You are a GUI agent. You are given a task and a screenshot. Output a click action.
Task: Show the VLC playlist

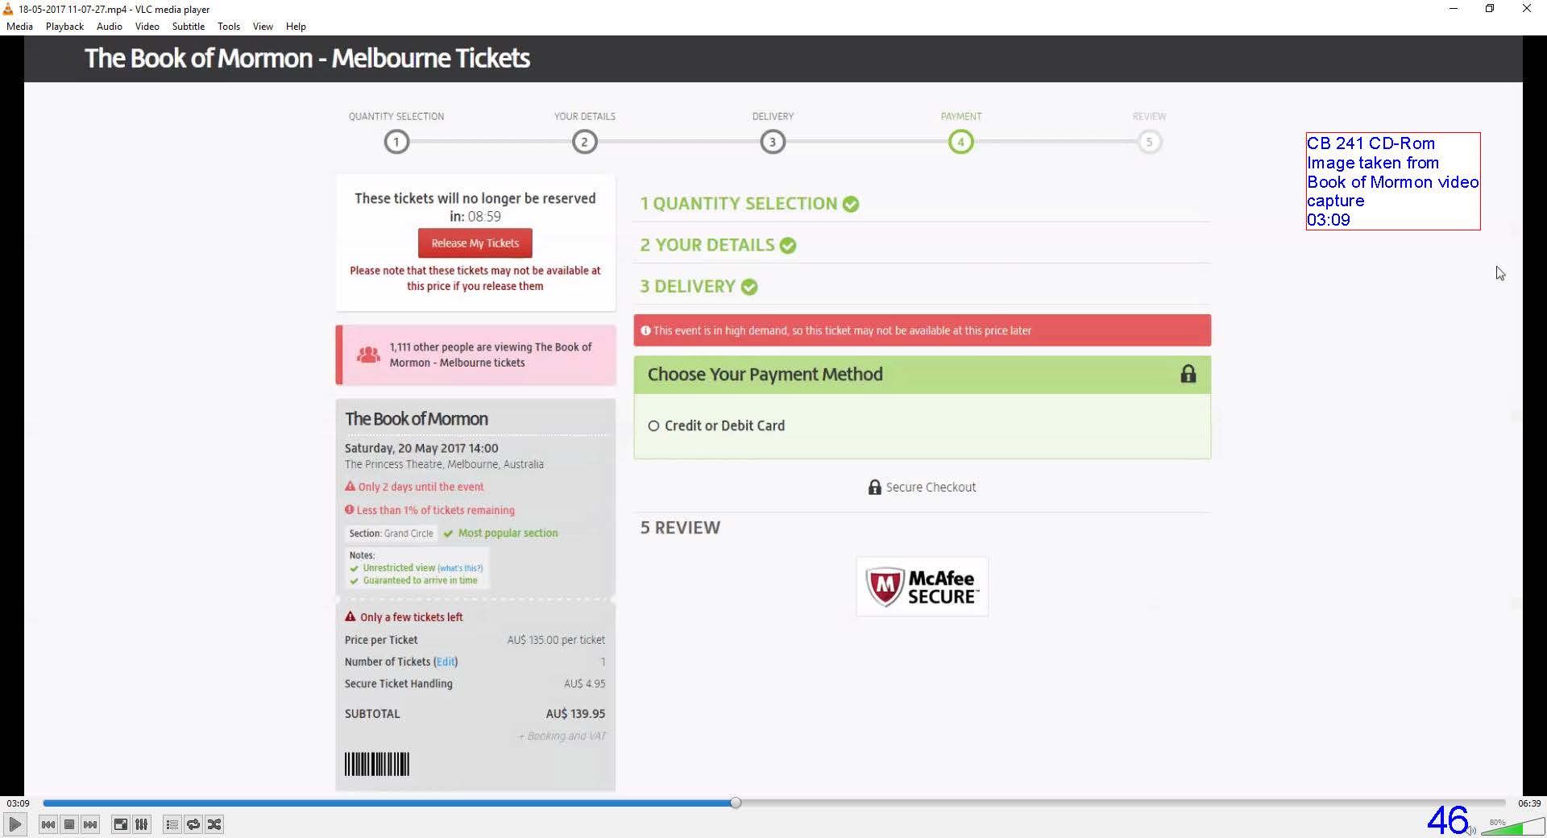click(x=172, y=824)
